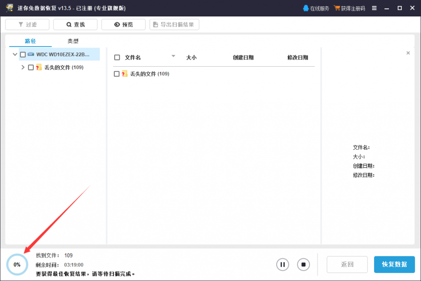Click the 0% scan progress circle
The width and height of the screenshot is (421, 281).
coord(17,265)
